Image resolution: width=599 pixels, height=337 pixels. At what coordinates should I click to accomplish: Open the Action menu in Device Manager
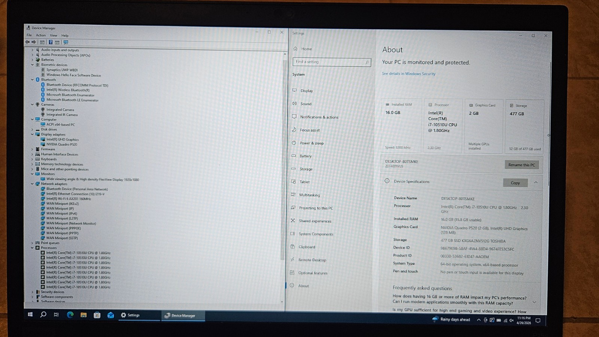41,35
